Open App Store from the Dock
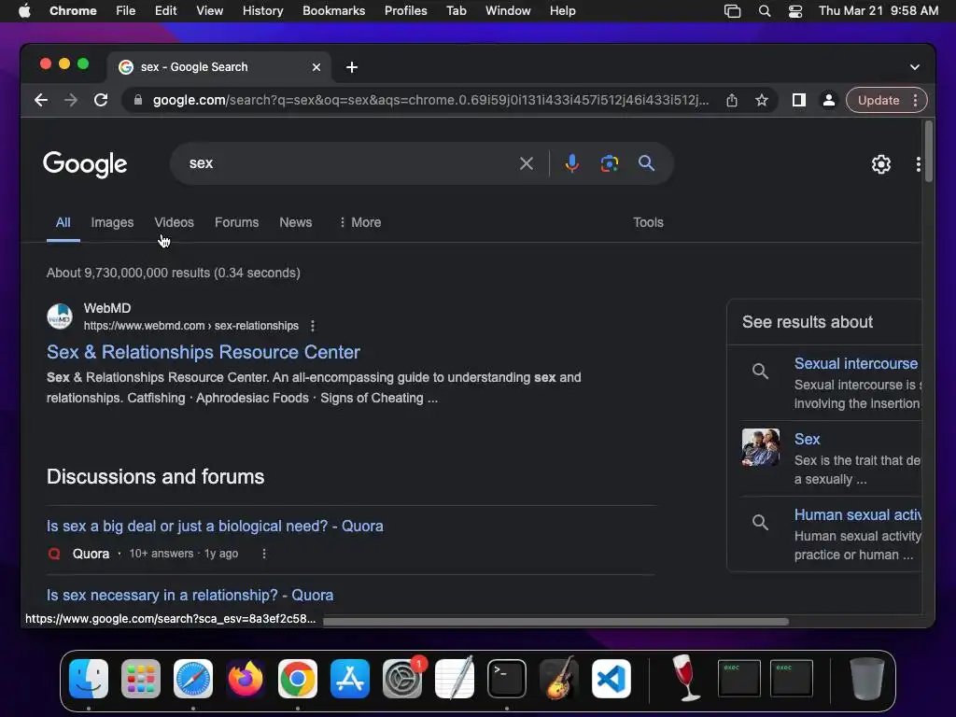This screenshot has width=956, height=717. 350,679
